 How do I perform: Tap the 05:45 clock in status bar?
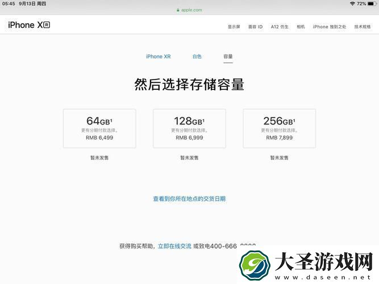(9, 3)
